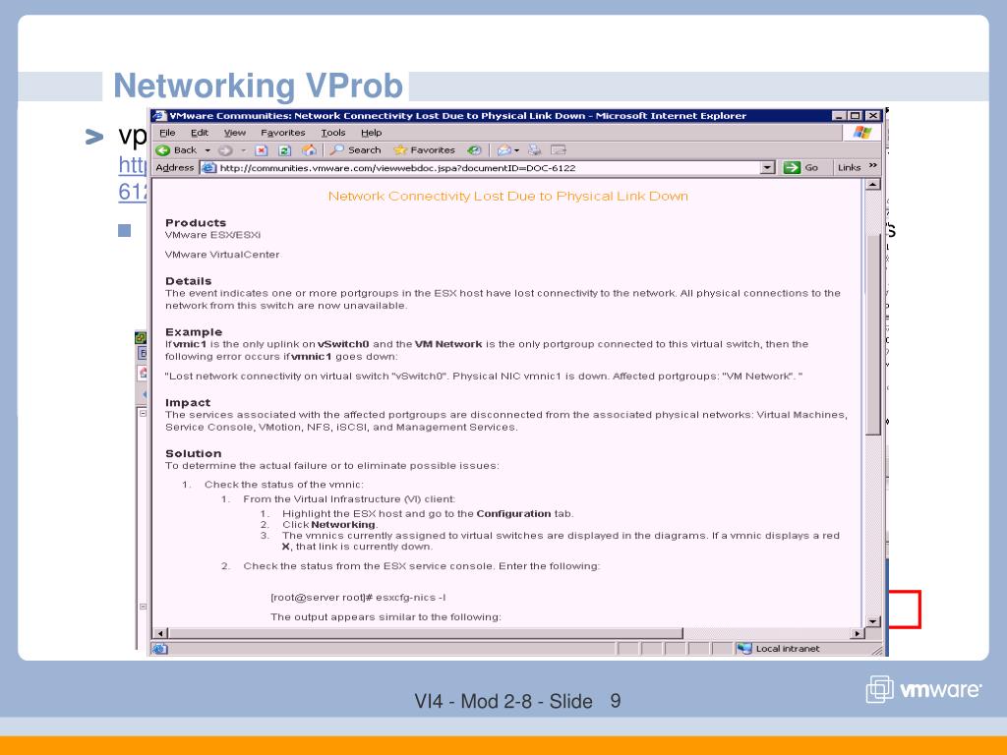Click the partially hidden blue hyperlink on slide
The image size is (1007, 755).
[133, 178]
